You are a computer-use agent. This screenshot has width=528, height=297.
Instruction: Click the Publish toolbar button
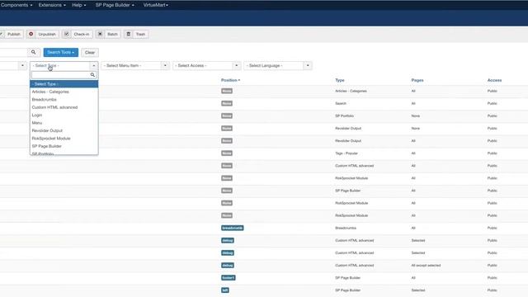(x=12, y=34)
